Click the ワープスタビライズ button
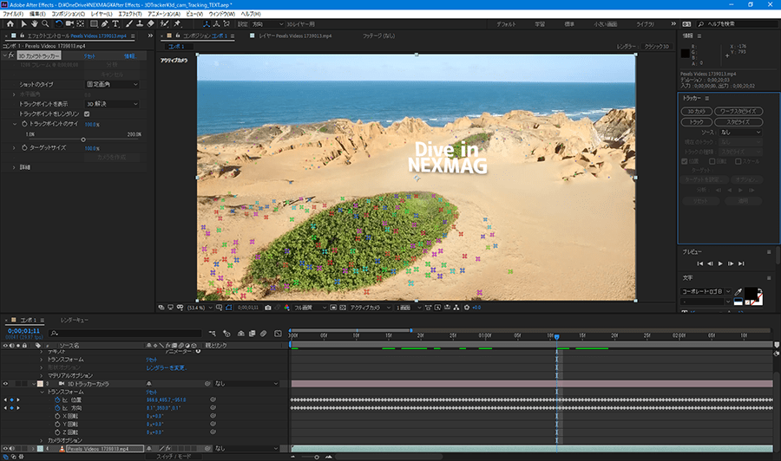 pos(740,111)
